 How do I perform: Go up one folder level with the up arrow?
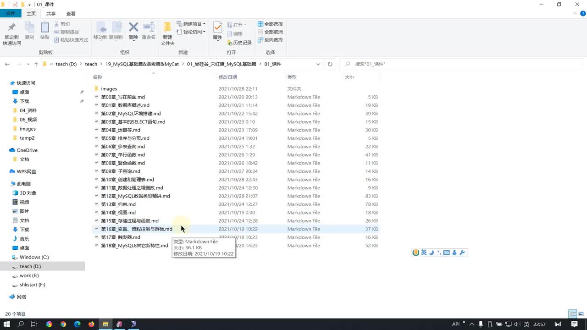pos(36,64)
